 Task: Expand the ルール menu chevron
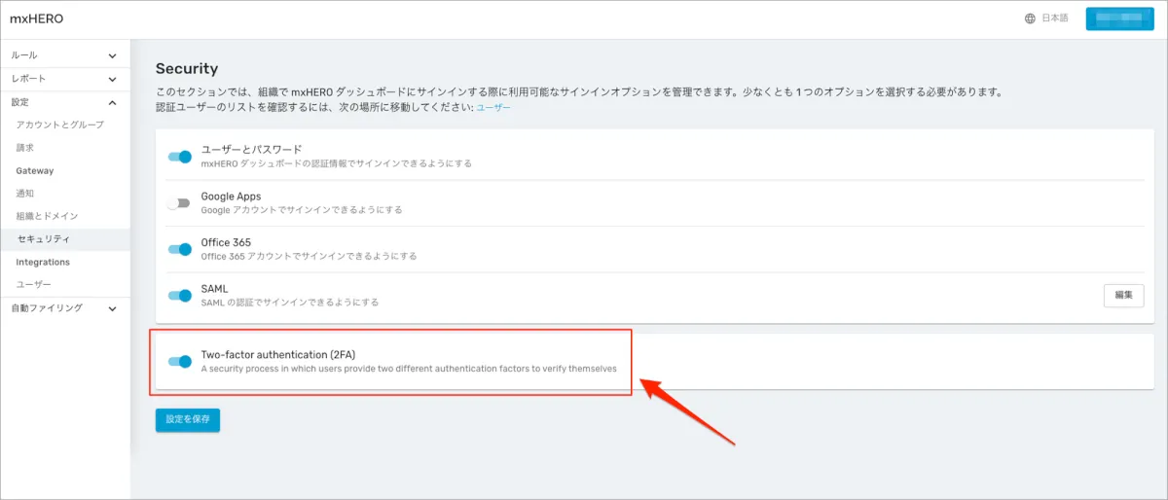112,55
